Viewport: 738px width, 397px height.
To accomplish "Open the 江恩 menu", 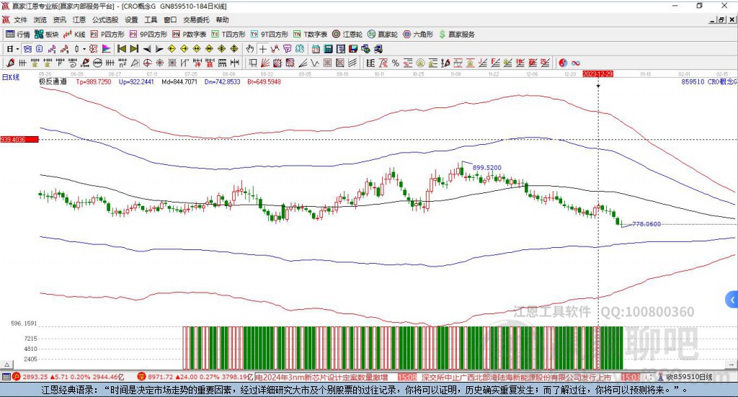I will pyautogui.click(x=79, y=19).
